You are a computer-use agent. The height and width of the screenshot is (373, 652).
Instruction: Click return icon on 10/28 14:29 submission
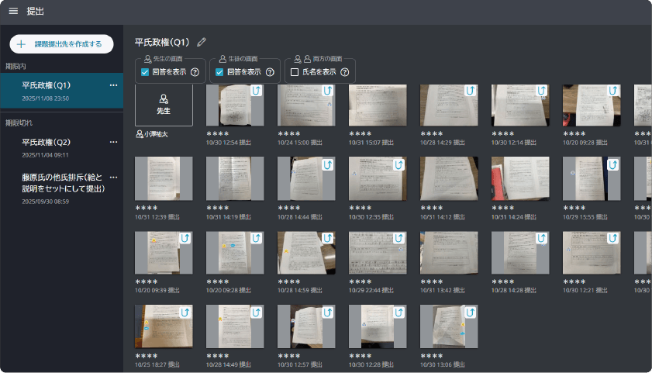(x=471, y=90)
